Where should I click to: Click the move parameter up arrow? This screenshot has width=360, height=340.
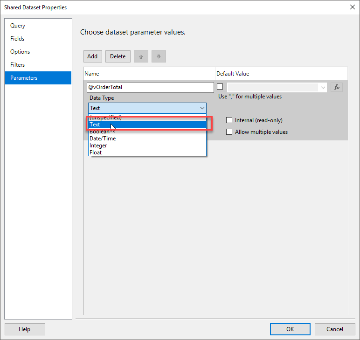141,56
